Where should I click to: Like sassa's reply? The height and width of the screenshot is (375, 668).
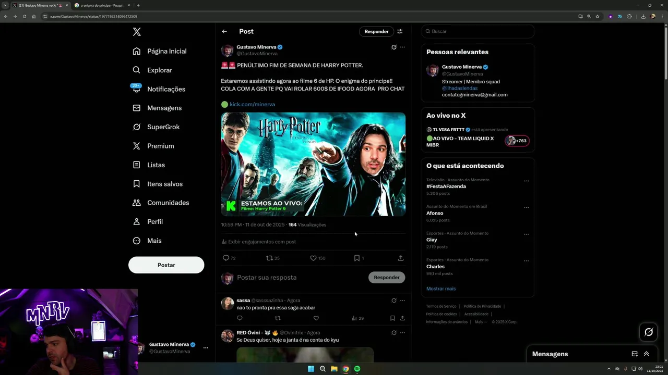pos(316,318)
